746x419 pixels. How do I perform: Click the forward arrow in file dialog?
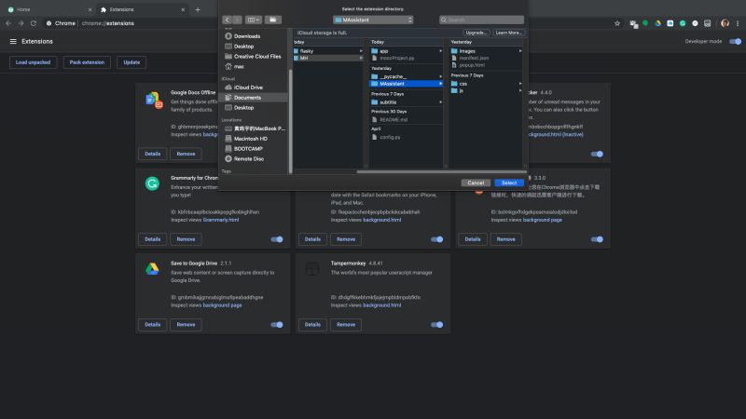[x=237, y=20]
